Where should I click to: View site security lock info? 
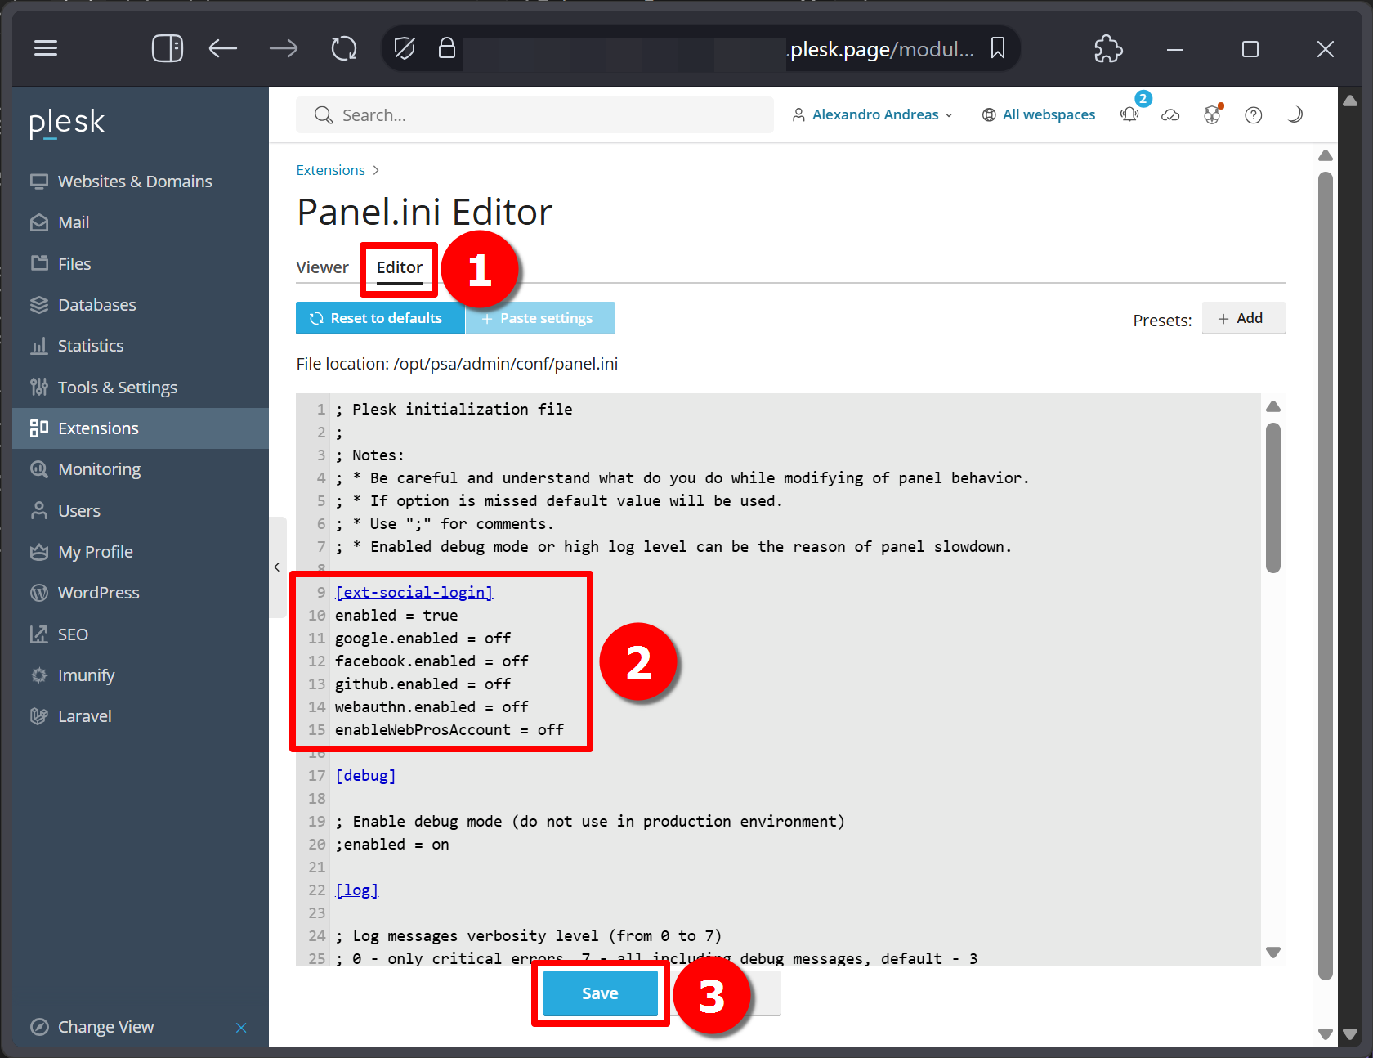pyautogui.click(x=446, y=48)
